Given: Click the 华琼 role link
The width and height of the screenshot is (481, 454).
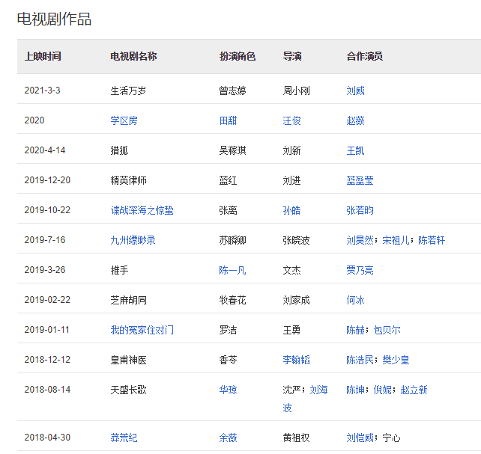Looking at the screenshot, I should [x=228, y=390].
